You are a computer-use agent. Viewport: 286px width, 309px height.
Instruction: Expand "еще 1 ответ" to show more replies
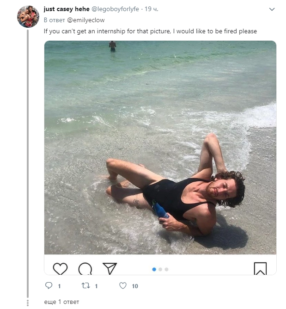point(61,302)
